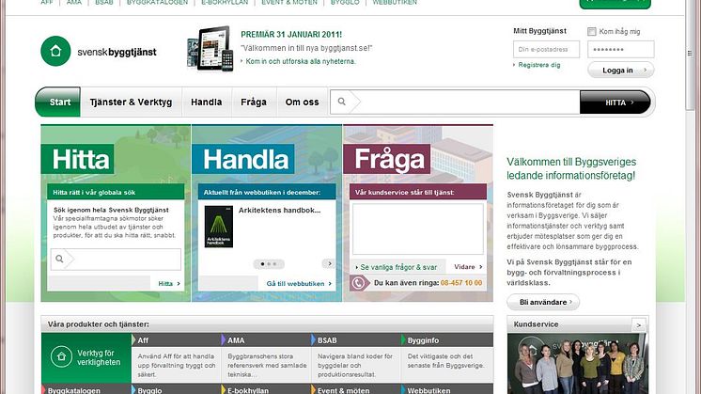Open the iPad and phones promo image
Screen dimensions: 701x394
(x=210, y=48)
